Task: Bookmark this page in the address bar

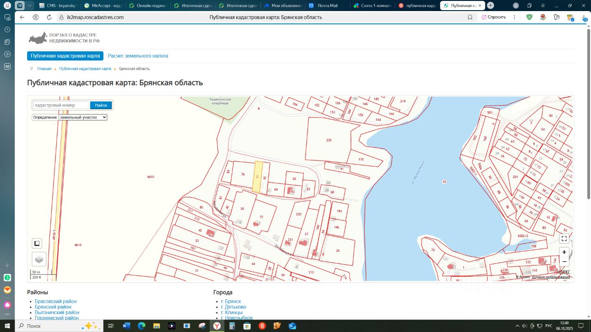Action: [x=470, y=17]
